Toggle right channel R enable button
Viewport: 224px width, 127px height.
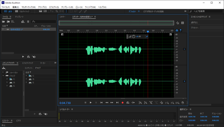coord(185,81)
